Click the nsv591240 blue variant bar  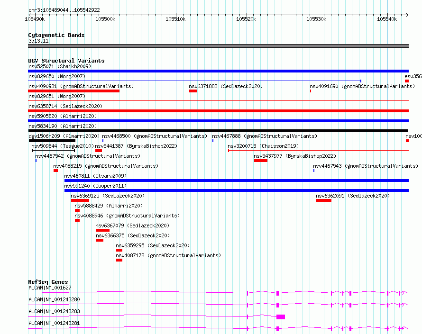[x=237, y=190]
